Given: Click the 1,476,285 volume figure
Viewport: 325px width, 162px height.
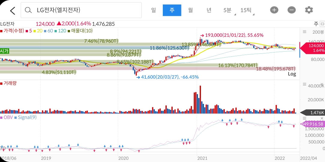Looking at the screenshot, I should [x=103, y=24].
